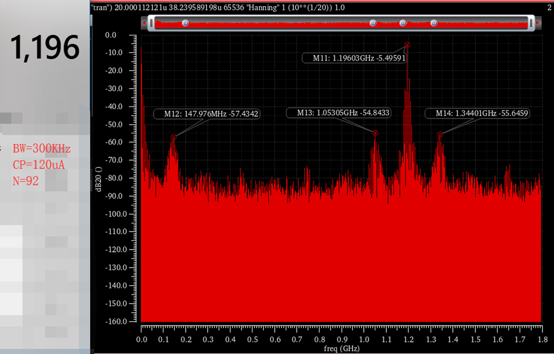The image size is (554, 354).
Task: Click the first marker icon in the overview strip
Action: (x=185, y=23)
